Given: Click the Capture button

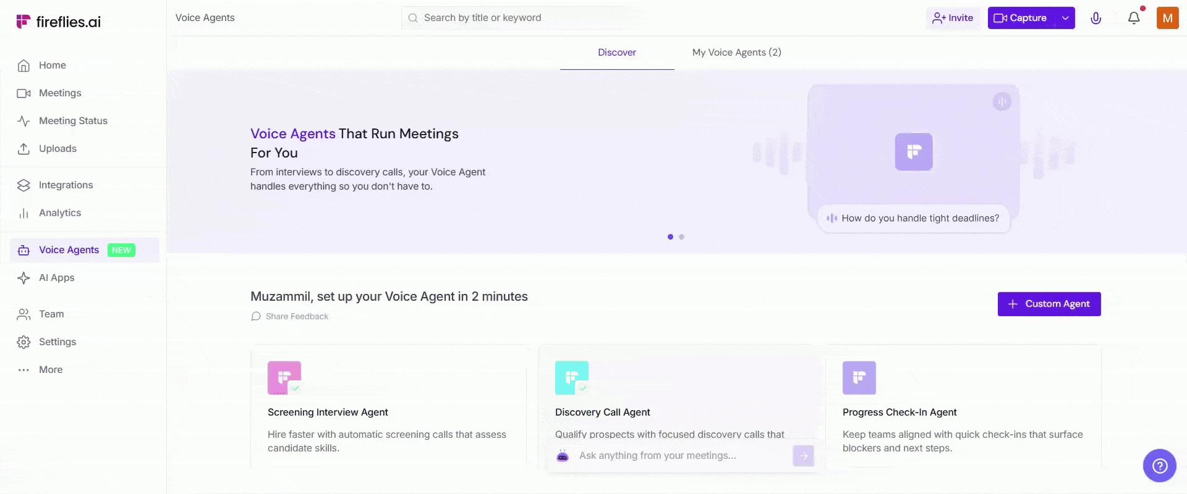Looking at the screenshot, I should pos(1022,18).
